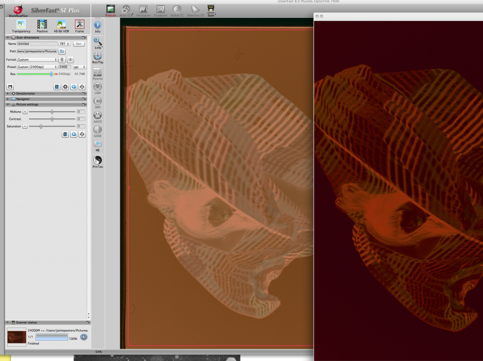Collapse the Picture settings panel
The width and height of the screenshot is (483, 361).
coord(8,105)
